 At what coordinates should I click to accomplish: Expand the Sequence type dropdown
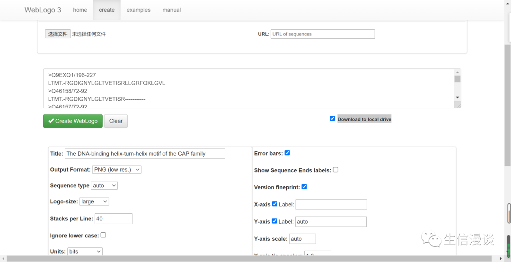(105, 186)
